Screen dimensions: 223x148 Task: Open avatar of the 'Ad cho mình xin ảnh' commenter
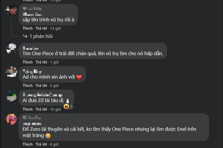(11, 72)
